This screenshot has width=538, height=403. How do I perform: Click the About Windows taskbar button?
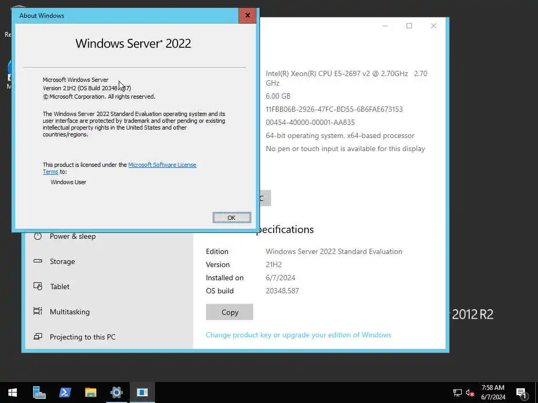(x=142, y=393)
